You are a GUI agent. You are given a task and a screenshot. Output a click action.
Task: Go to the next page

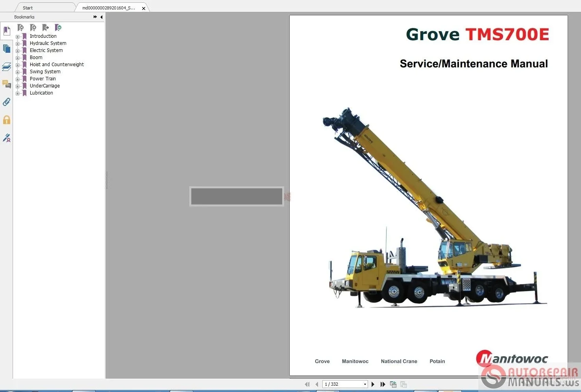[373, 384]
